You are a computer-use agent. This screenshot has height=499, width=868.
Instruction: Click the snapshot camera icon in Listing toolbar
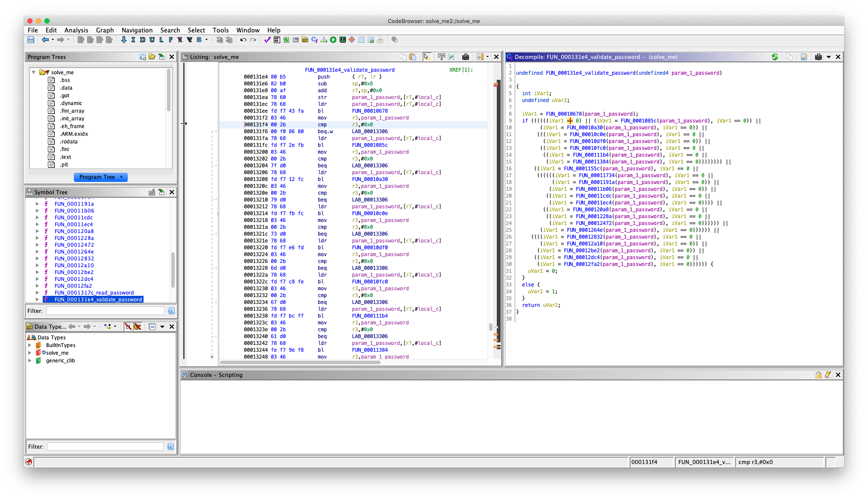pyautogui.click(x=466, y=56)
